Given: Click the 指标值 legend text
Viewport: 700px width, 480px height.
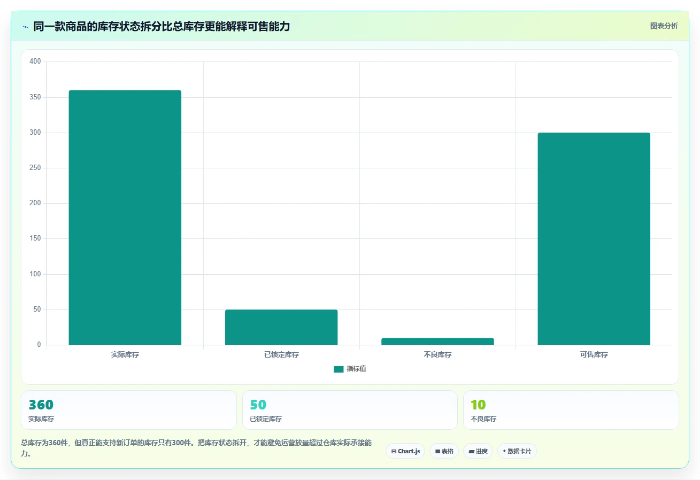Looking at the screenshot, I should point(356,369).
